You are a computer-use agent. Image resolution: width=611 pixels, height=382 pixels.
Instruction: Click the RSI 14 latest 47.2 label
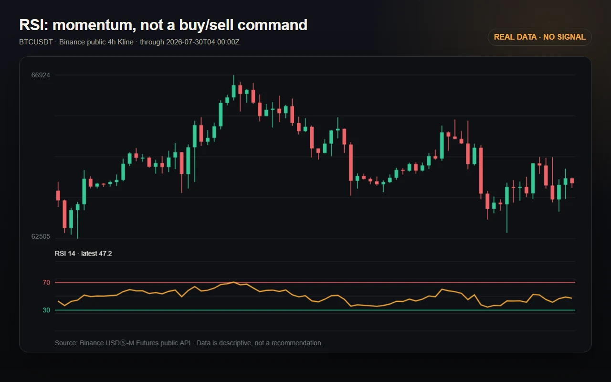click(x=84, y=254)
